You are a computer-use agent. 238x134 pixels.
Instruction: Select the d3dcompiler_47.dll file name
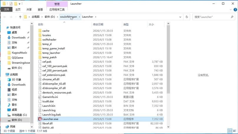click(x=54, y=88)
